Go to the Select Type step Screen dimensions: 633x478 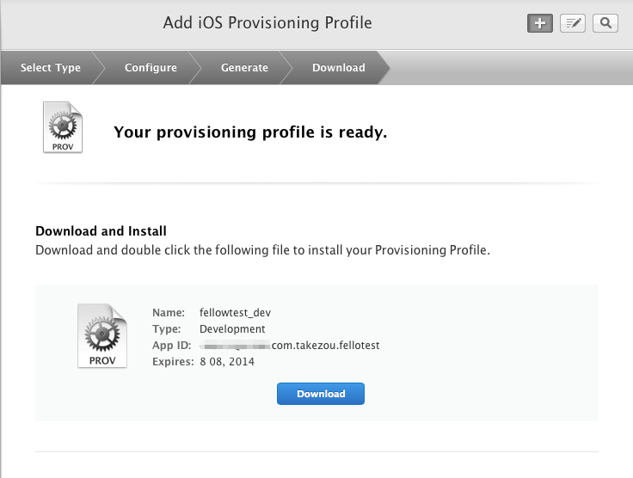[51, 68]
